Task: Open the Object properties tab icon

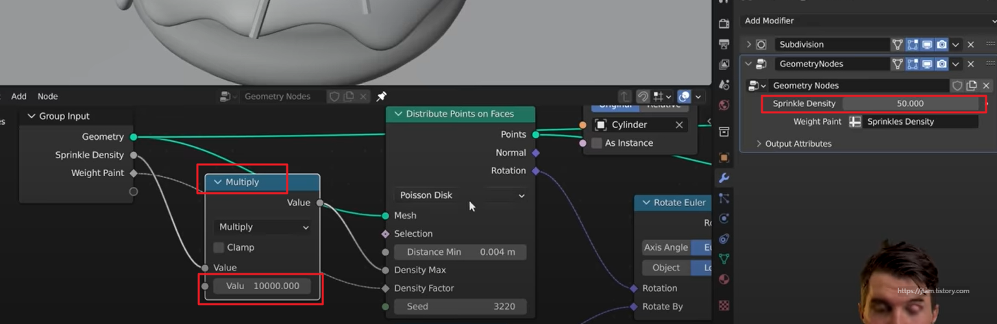Action: point(724,158)
